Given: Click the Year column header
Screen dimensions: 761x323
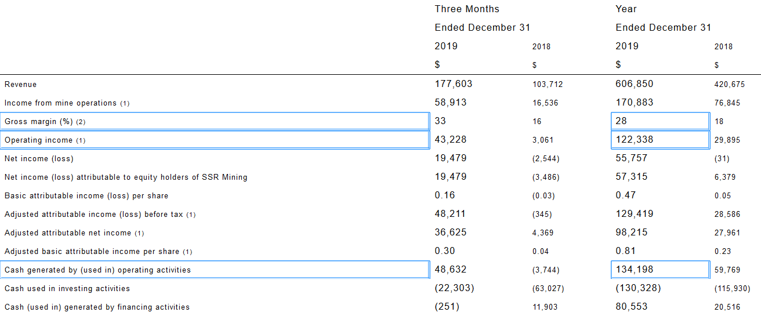Looking at the screenshot, I should coord(626,9).
